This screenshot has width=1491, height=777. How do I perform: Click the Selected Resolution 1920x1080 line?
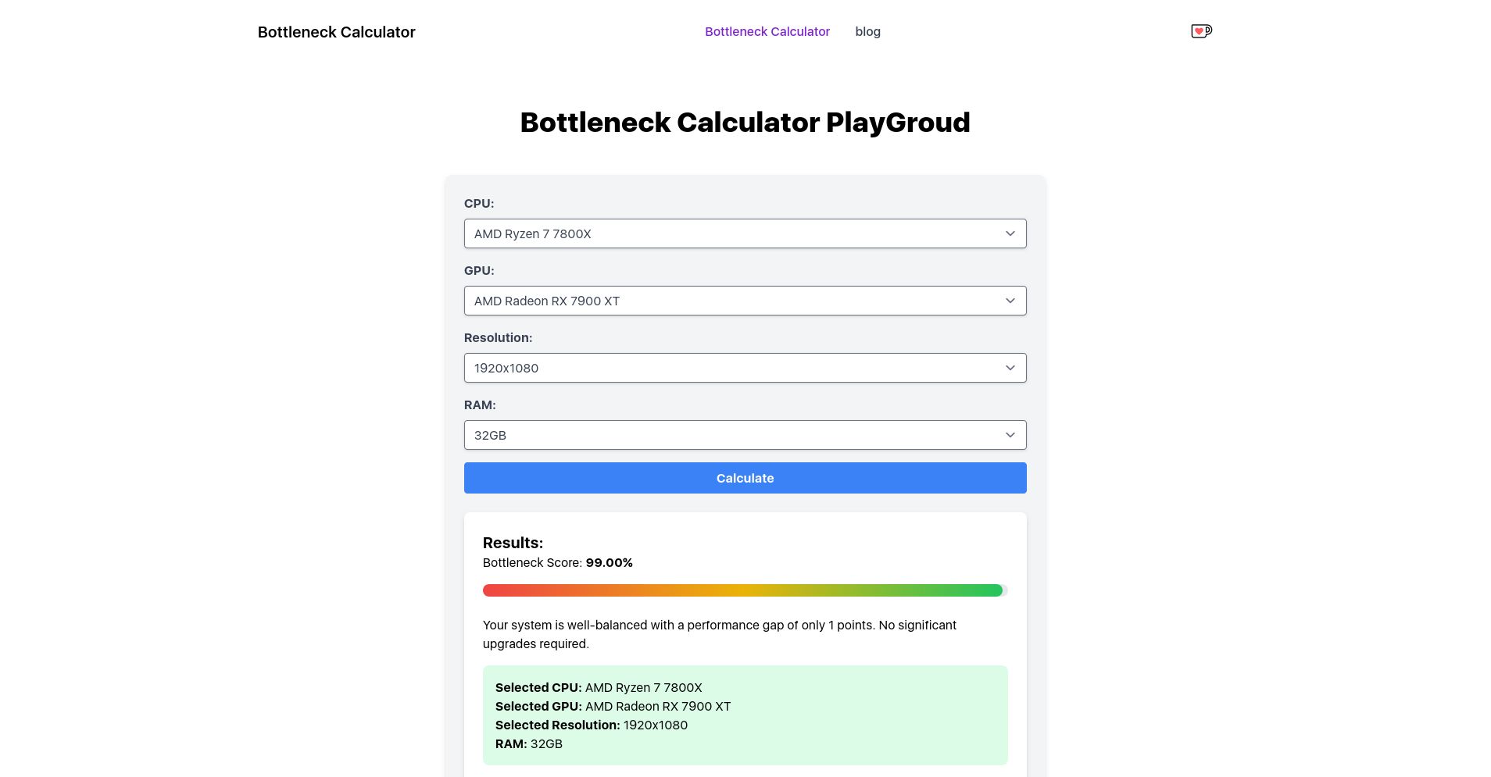pos(591,725)
